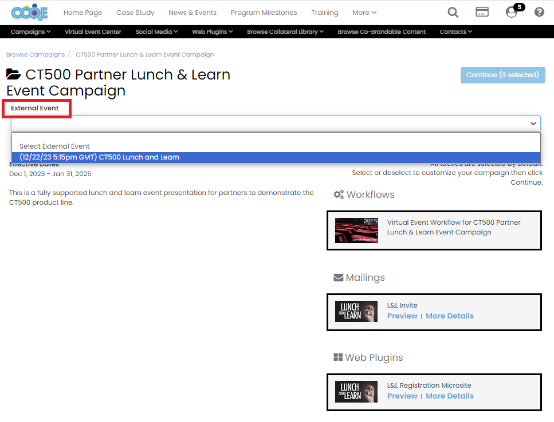This screenshot has height=422, width=554.
Task: Click the Web Plugins section heading
Action: click(374, 357)
